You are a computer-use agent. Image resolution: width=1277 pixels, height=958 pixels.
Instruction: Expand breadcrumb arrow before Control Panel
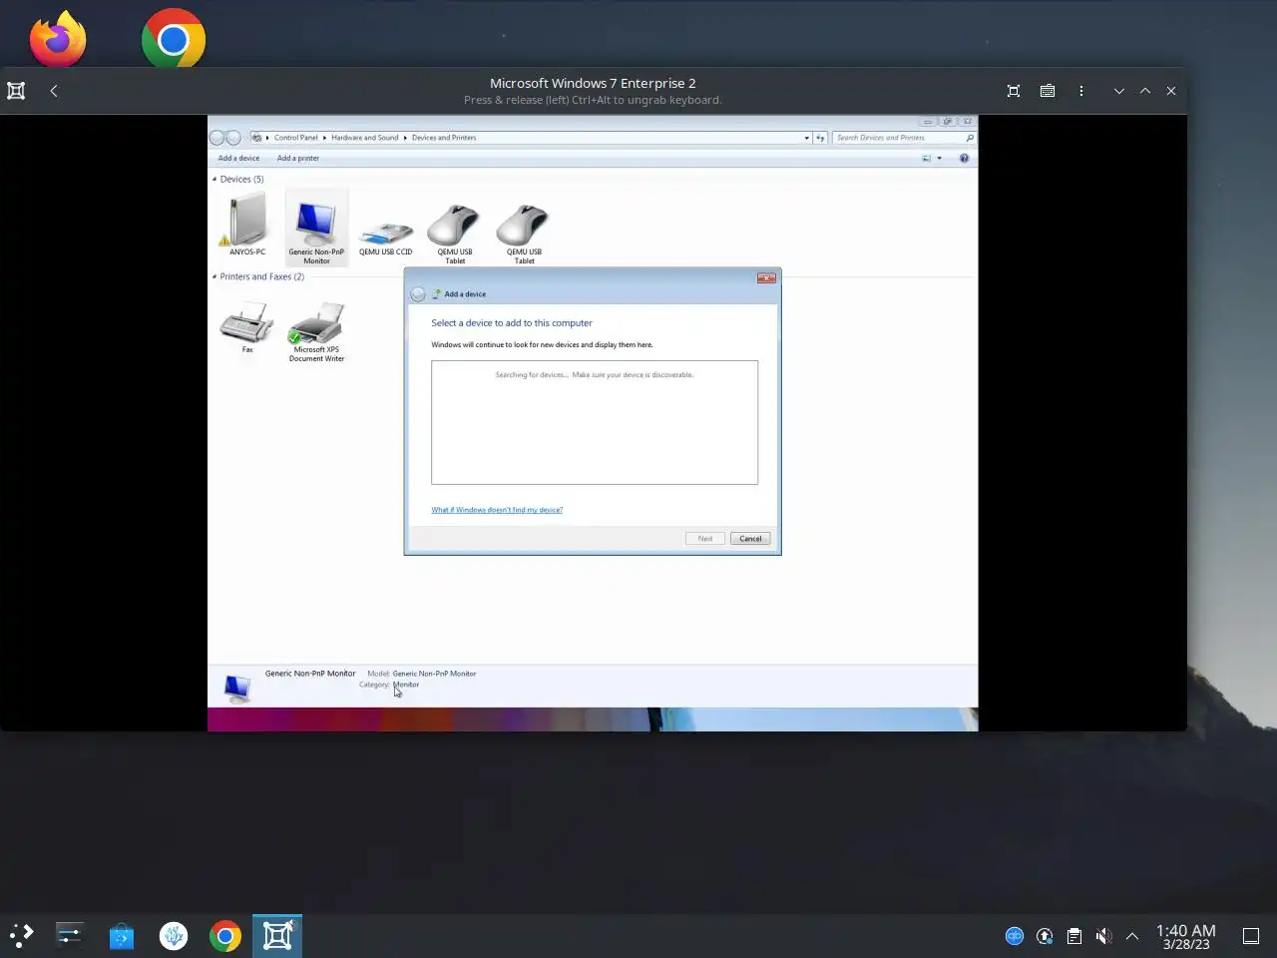(267, 138)
